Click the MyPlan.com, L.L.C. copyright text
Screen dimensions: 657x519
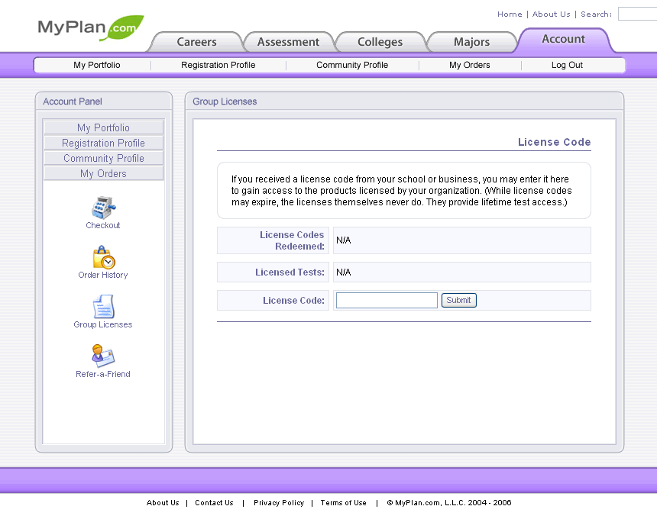(449, 503)
